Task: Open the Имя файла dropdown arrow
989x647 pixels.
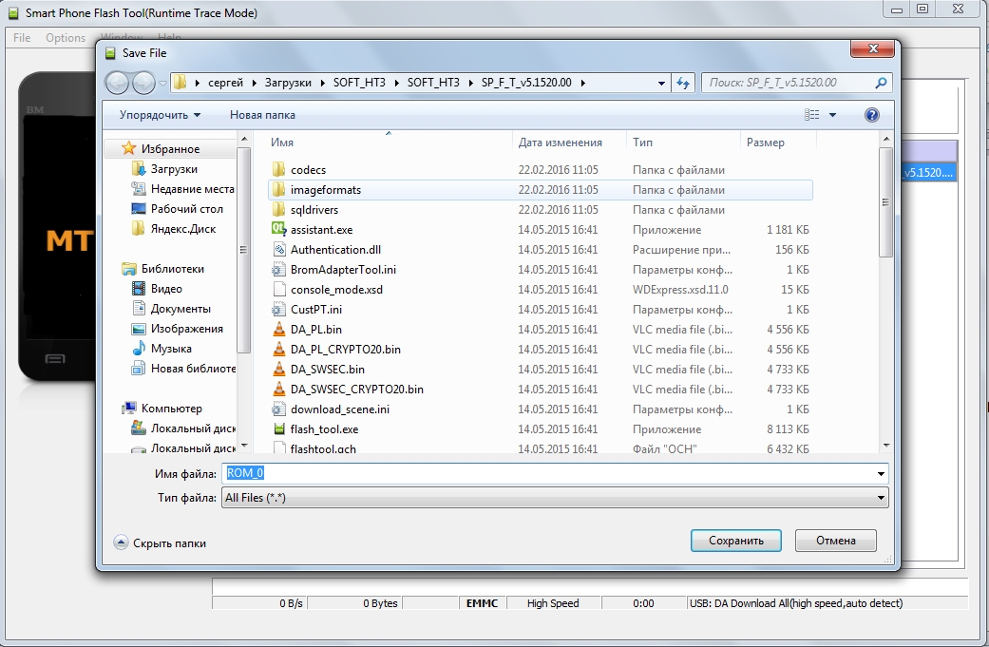Action: point(881,473)
